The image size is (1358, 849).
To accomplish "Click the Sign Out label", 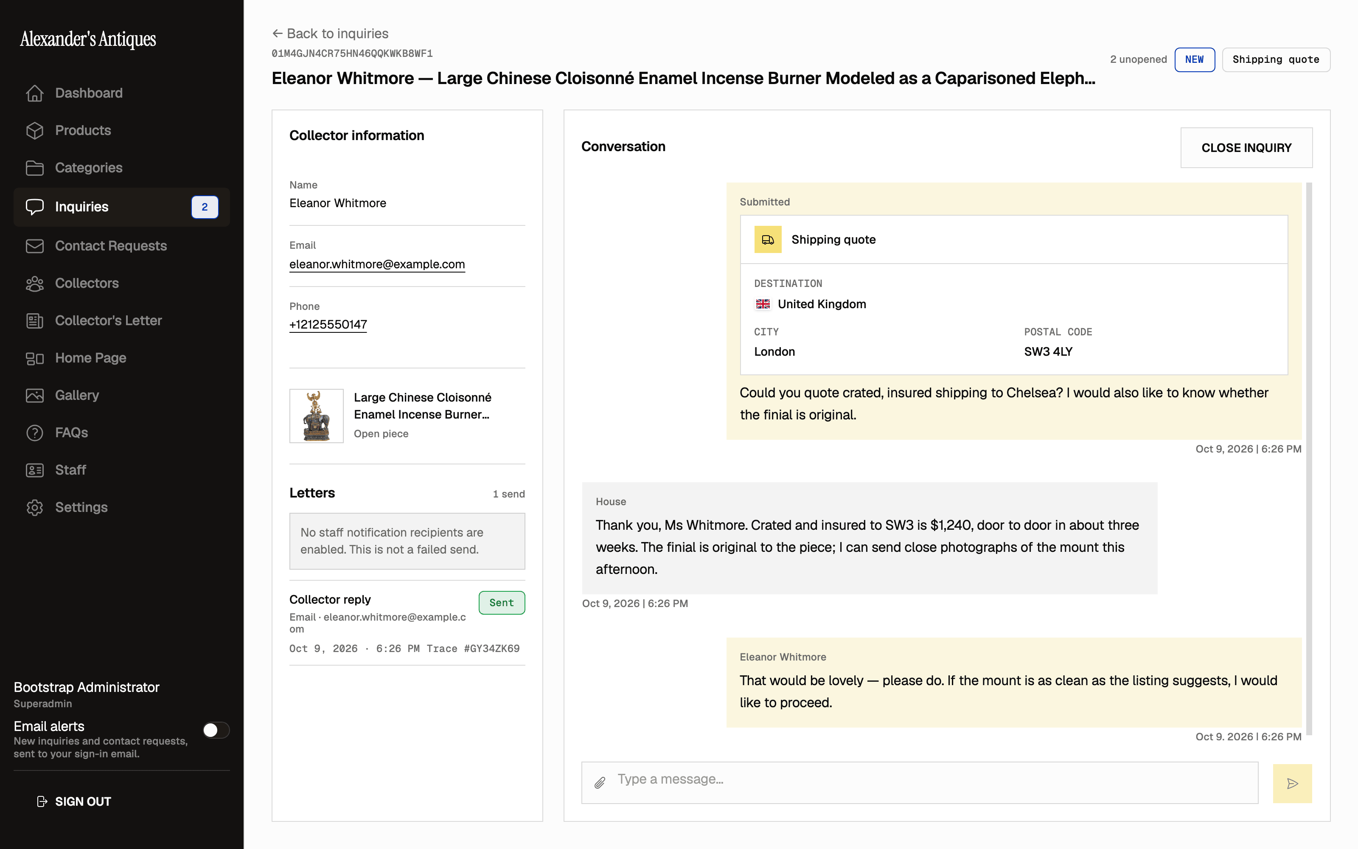I will click(x=83, y=801).
